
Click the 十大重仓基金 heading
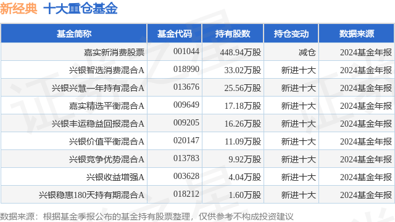click(x=81, y=9)
